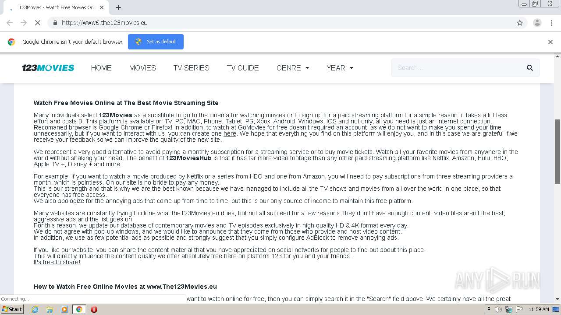Screen dimensions: 561x315
Task: Click the "It's free to share!" link
Action: pos(57,262)
